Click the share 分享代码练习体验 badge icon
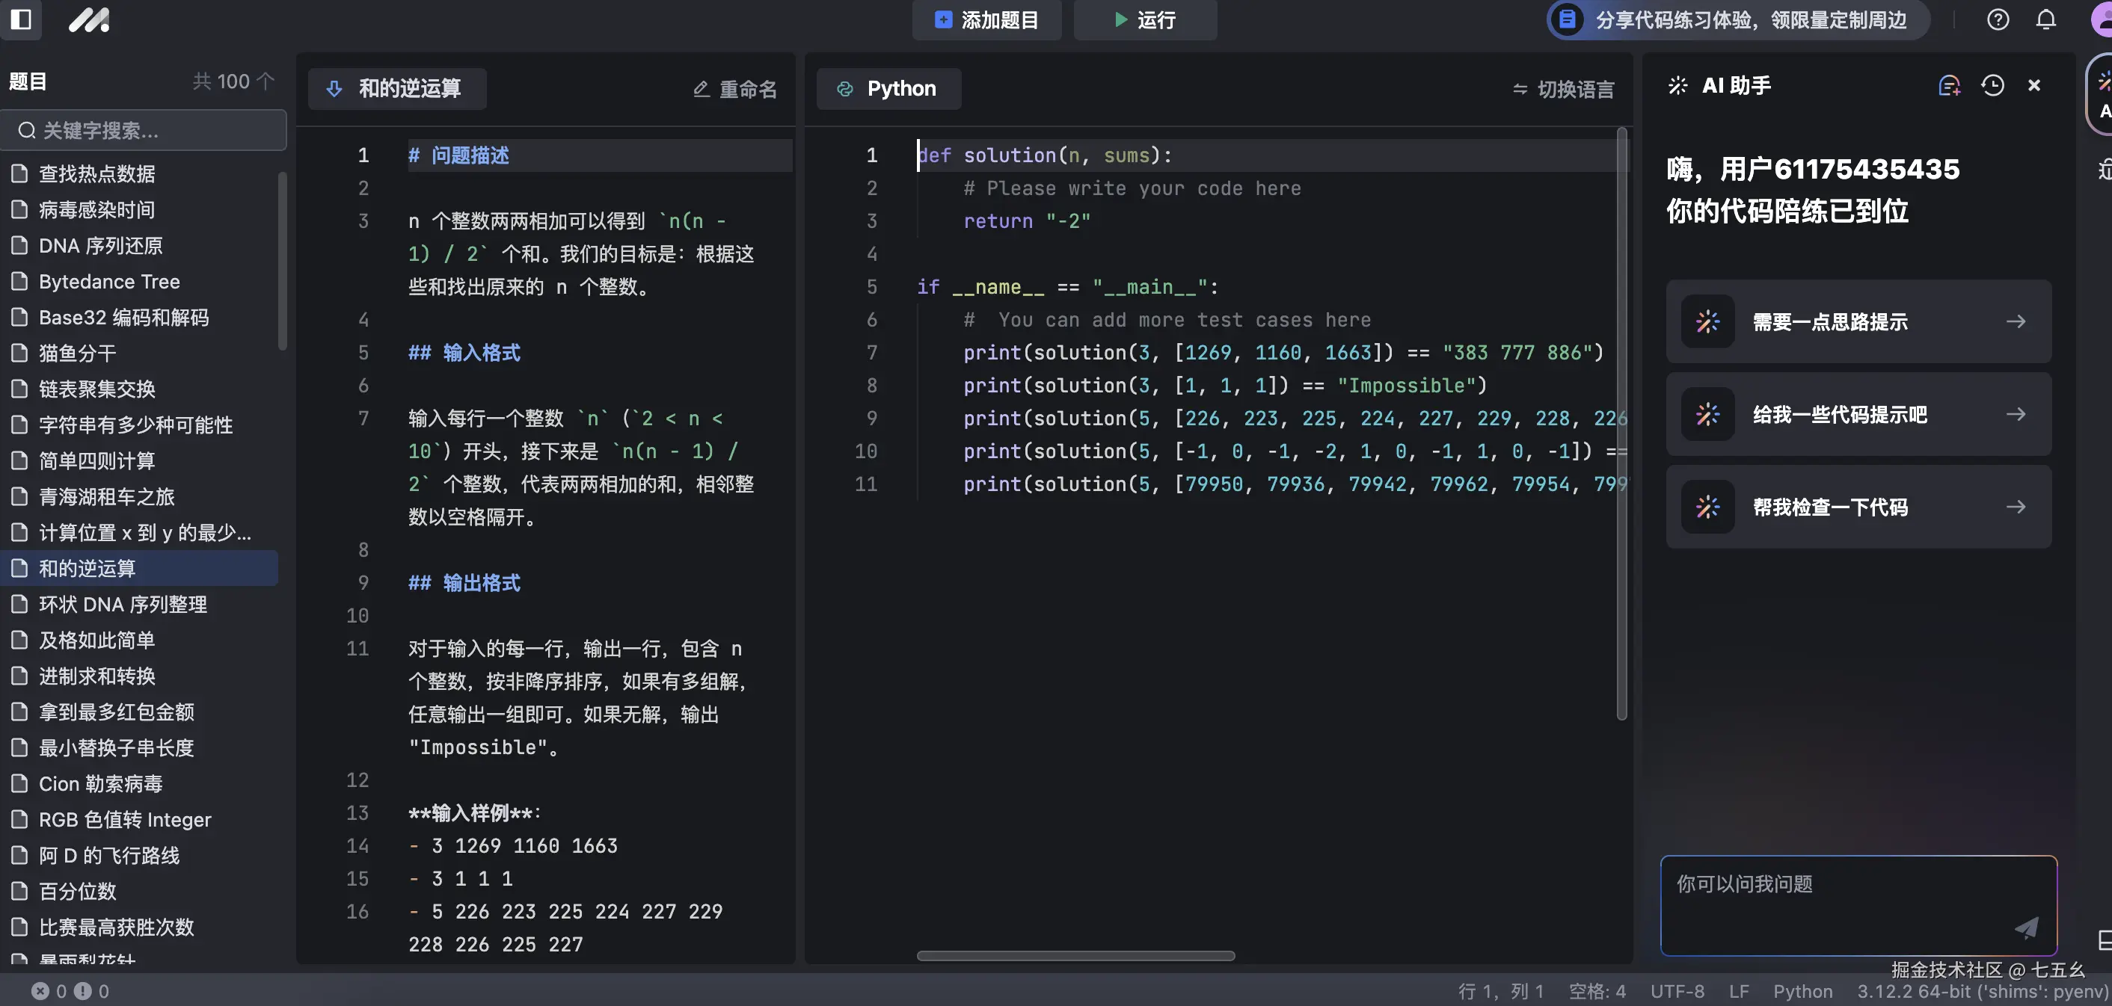This screenshot has height=1006, width=2112. pyautogui.click(x=1567, y=19)
